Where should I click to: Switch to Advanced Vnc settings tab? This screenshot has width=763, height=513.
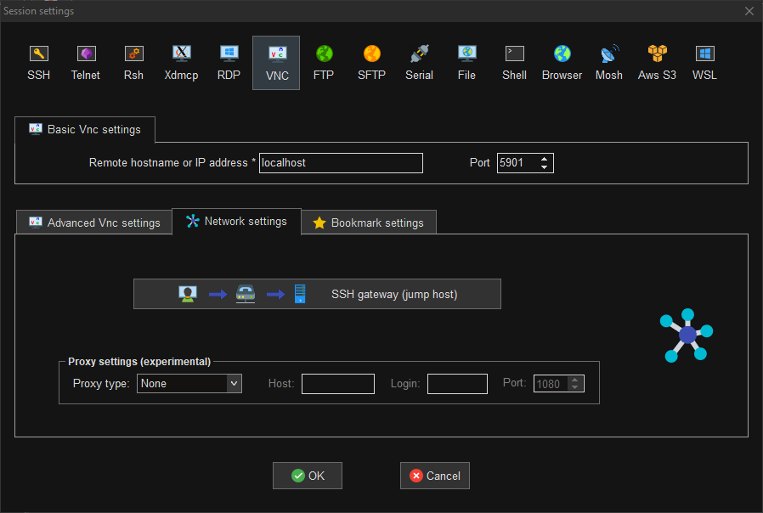pos(94,223)
